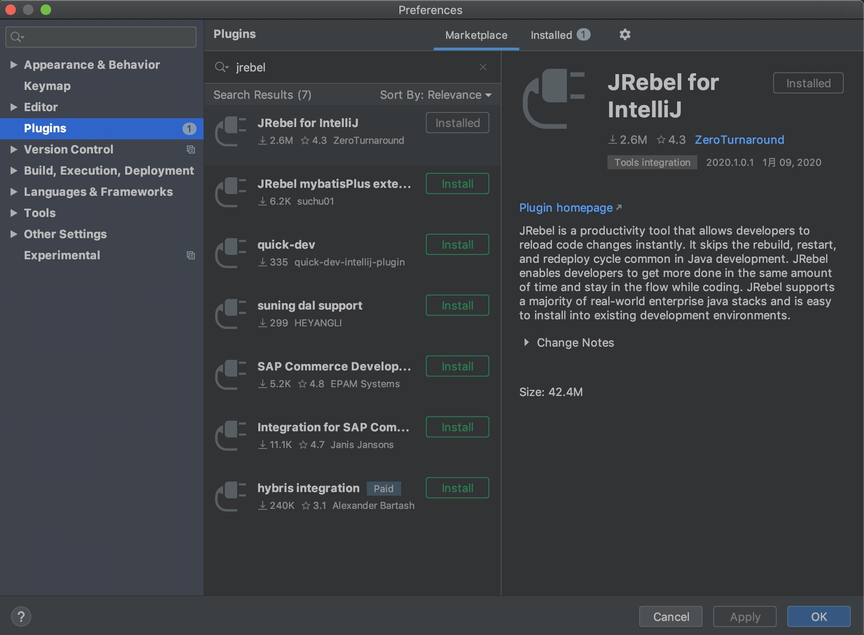Clear the jrebel search with X icon

(483, 67)
